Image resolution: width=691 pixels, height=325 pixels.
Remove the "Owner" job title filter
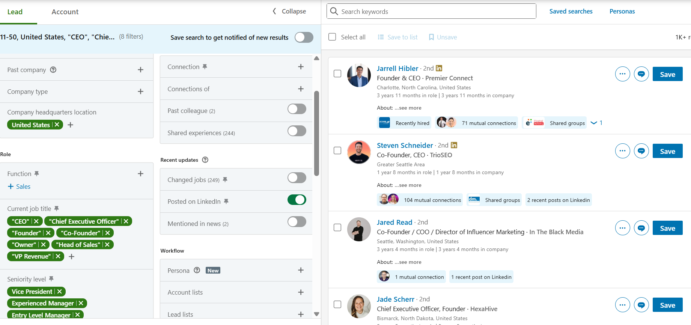(44, 245)
